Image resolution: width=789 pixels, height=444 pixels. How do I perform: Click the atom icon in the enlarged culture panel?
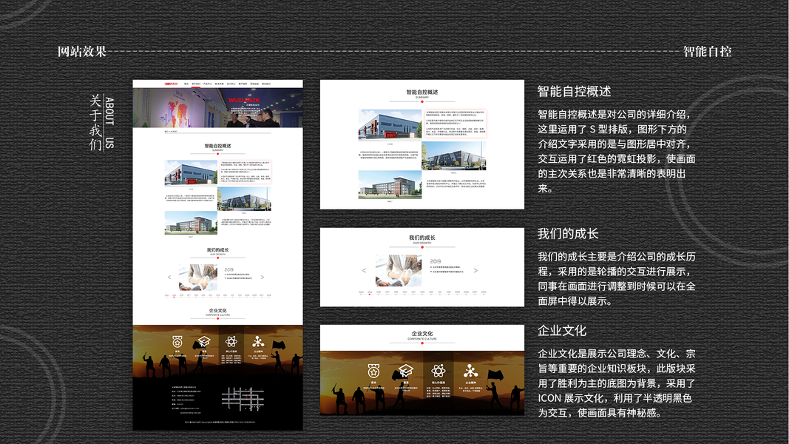[x=438, y=371]
